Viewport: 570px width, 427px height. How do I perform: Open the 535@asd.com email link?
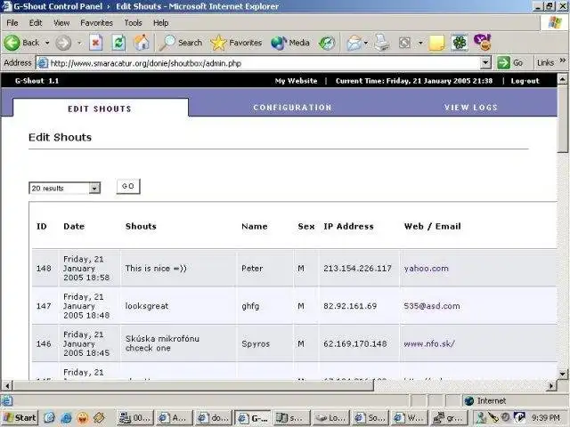click(x=431, y=306)
